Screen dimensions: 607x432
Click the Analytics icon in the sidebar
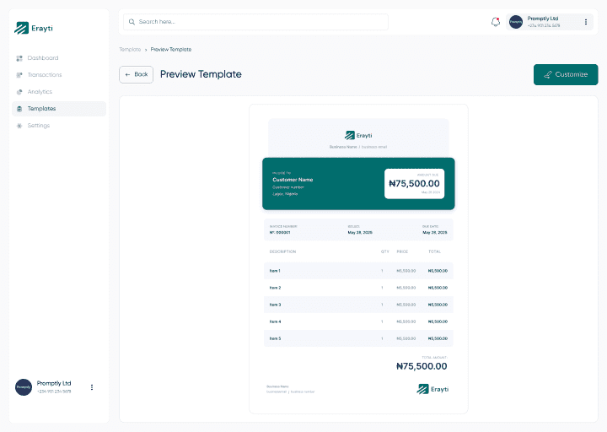pos(19,92)
